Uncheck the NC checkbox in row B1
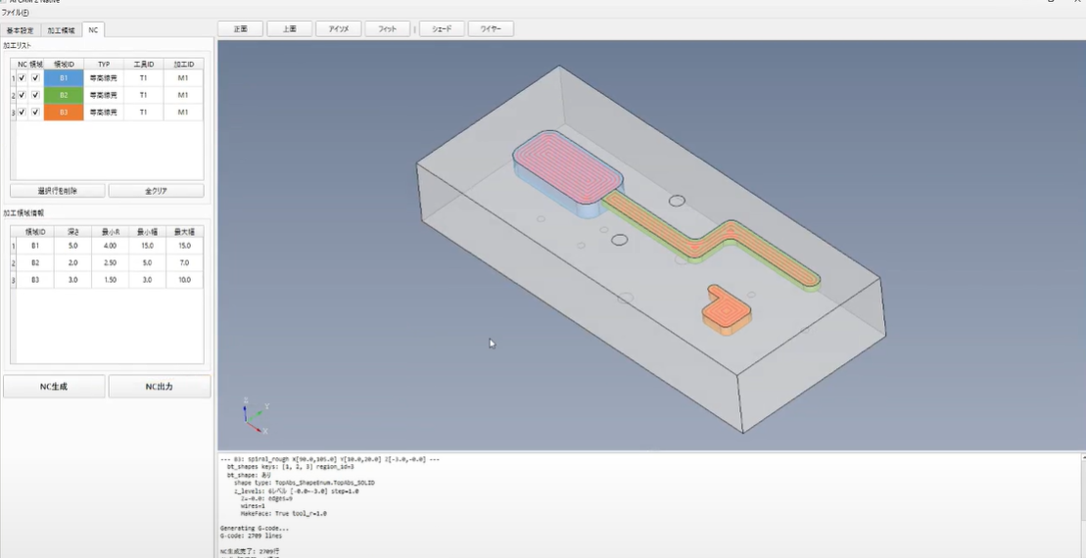 pyautogui.click(x=23, y=78)
